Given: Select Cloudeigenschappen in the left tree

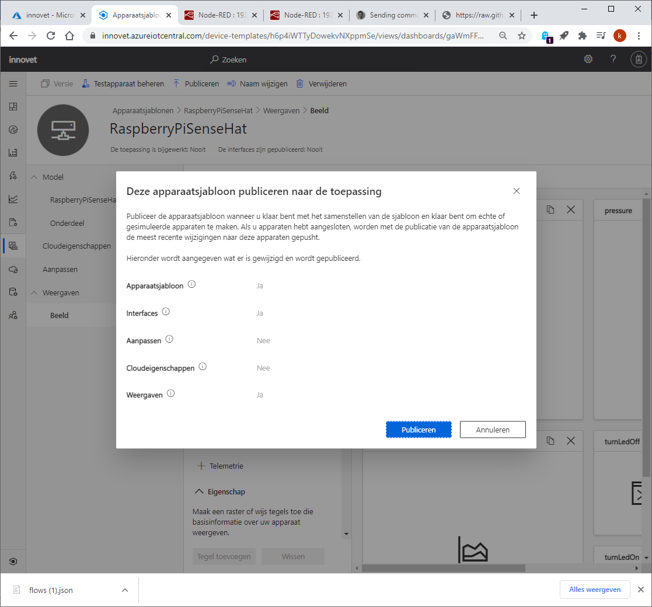Looking at the screenshot, I should [x=76, y=246].
